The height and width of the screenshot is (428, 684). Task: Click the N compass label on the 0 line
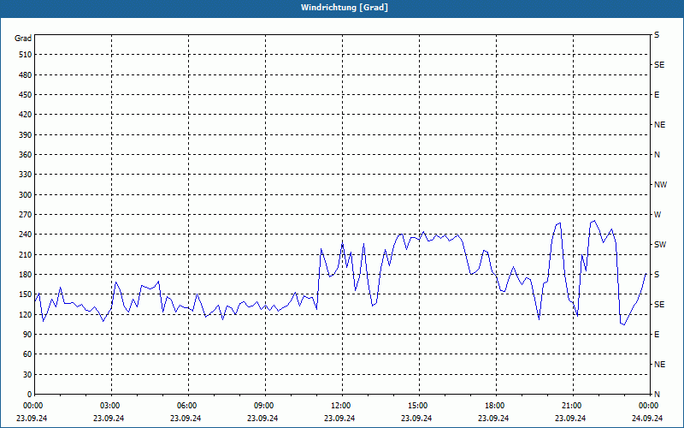657,395
